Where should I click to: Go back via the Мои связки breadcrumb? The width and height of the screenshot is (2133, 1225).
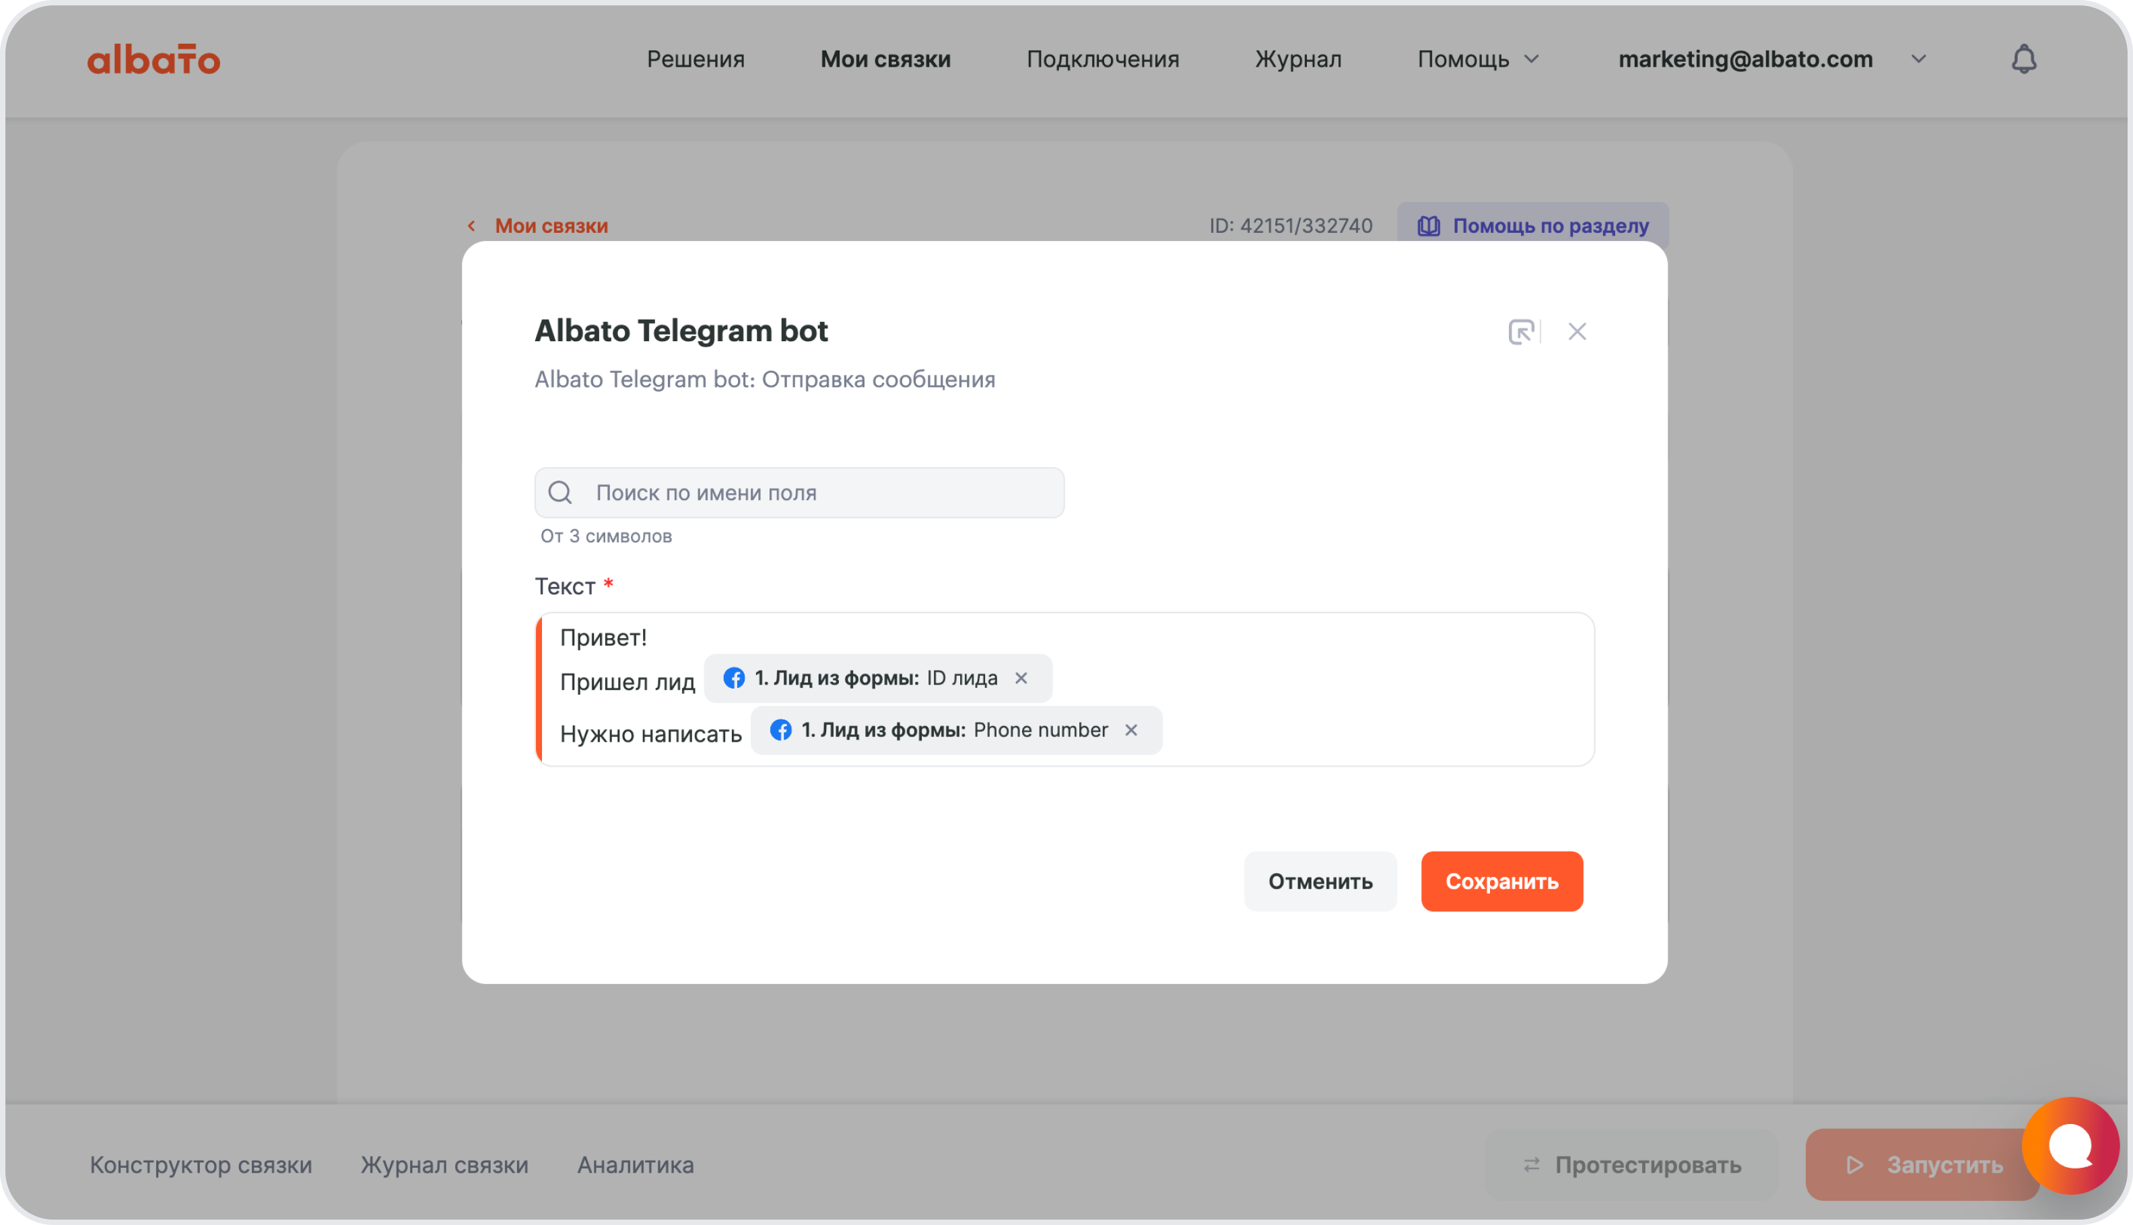(550, 225)
